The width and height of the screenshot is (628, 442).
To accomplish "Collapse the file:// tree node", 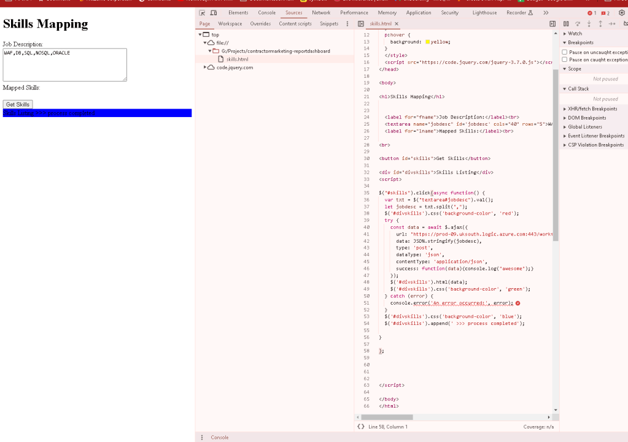I will (205, 42).
